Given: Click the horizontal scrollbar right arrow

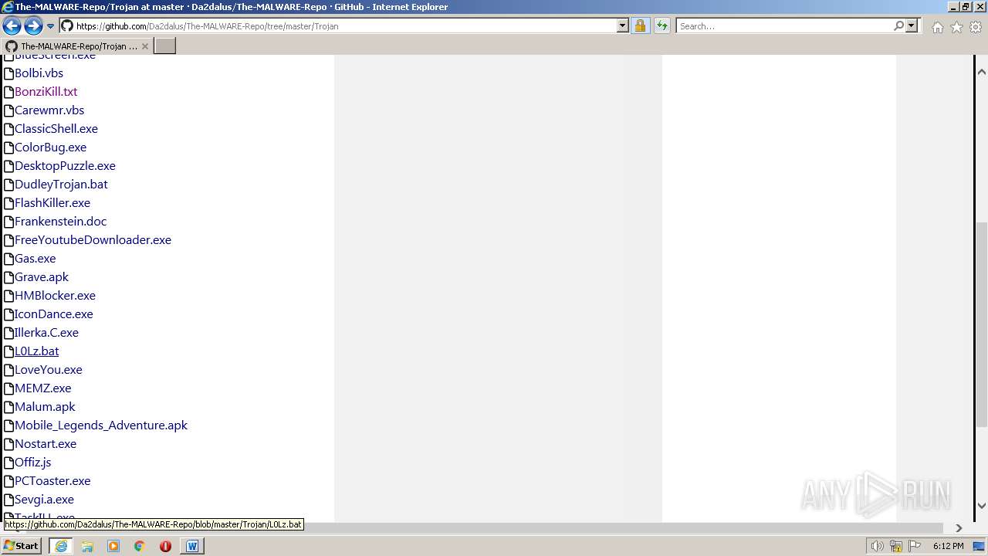Looking at the screenshot, I should (959, 528).
